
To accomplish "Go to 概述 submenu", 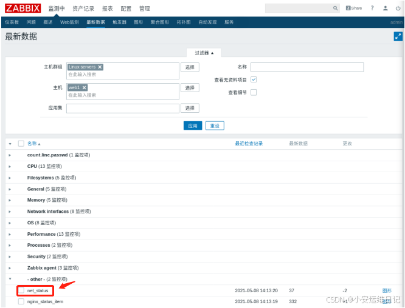I will (48, 22).
